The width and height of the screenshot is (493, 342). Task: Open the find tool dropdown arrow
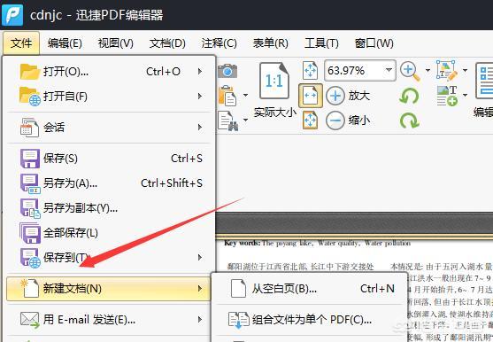[x=245, y=120]
